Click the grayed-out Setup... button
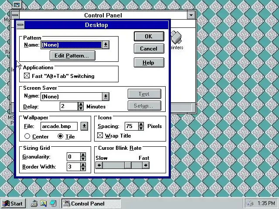The image size is (279, 209). coord(144,105)
